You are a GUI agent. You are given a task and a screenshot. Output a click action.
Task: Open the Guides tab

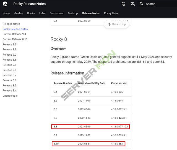pos(19,13)
